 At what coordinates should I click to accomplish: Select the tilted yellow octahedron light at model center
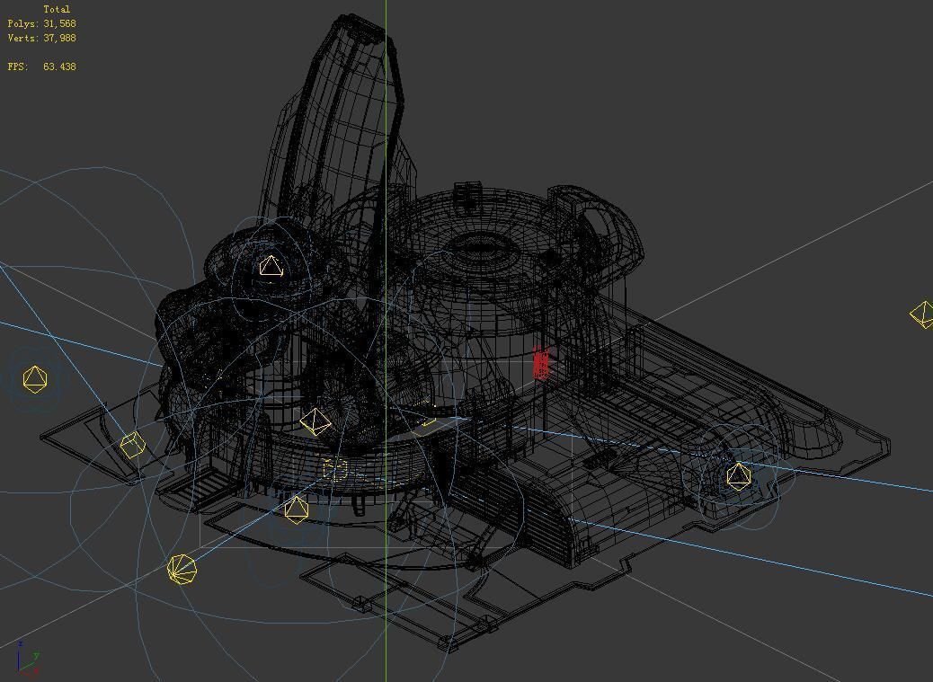point(315,421)
